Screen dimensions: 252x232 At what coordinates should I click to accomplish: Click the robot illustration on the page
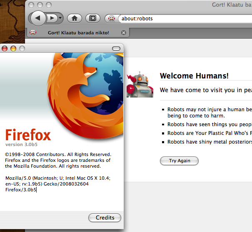[140, 84]
